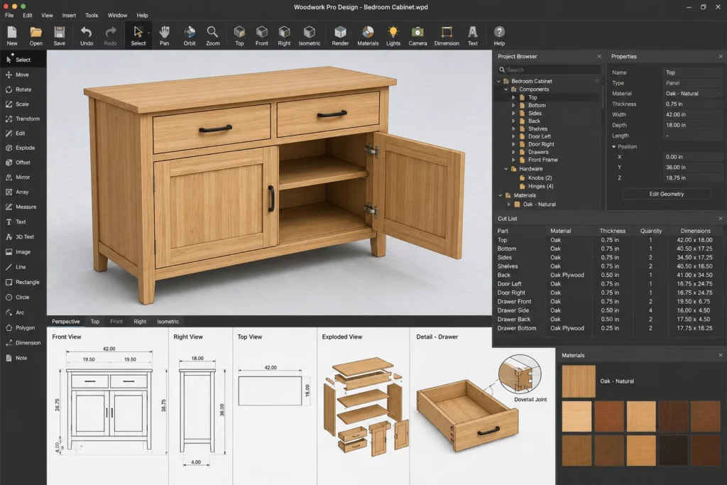The image size is (727, 485).
Task: Switch to the Right viewport tab
Action: [140, 322]
